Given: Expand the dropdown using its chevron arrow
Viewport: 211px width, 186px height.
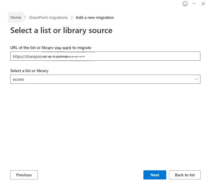Looking at the screenshot, I should (196, 79).
